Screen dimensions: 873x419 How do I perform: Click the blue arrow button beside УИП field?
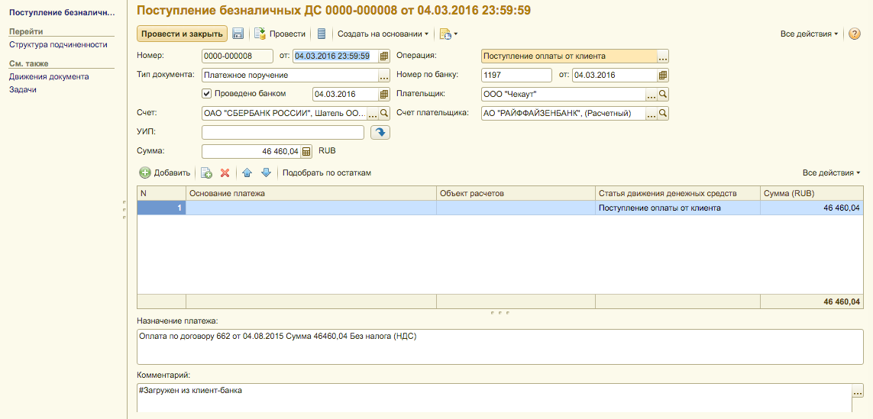pyautogui.click(x=380, y=133)
